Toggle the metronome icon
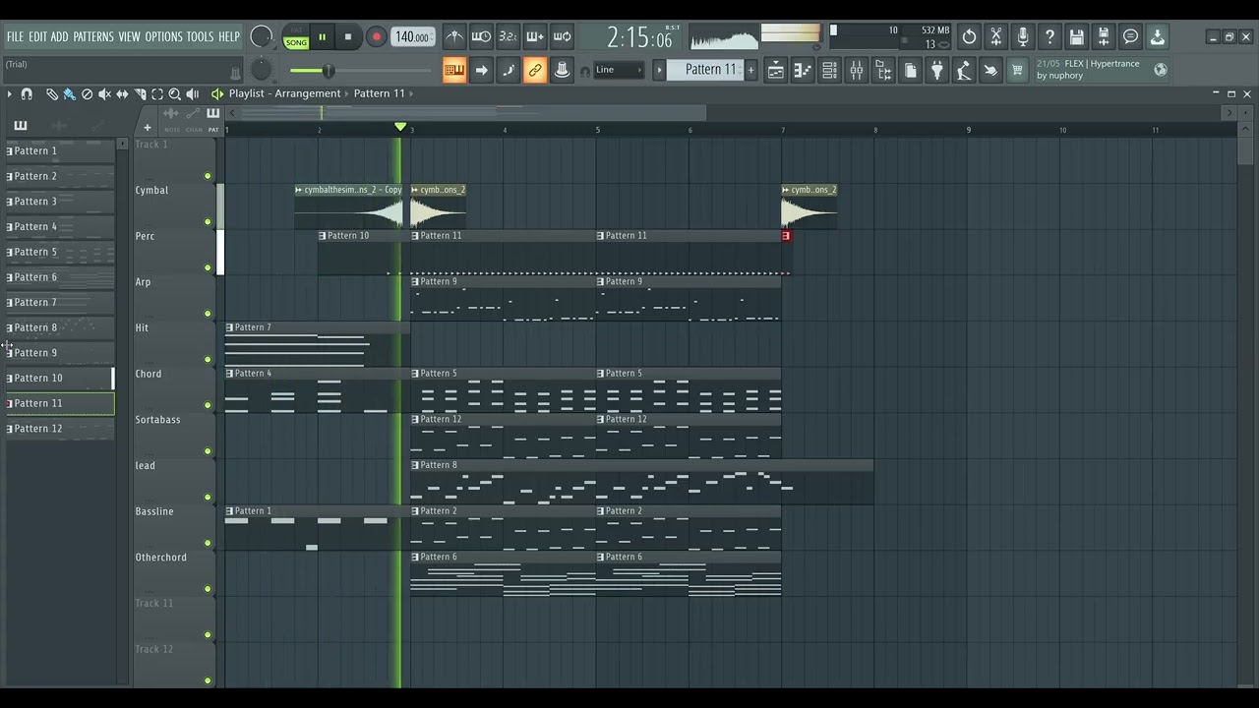 point(454,37)
